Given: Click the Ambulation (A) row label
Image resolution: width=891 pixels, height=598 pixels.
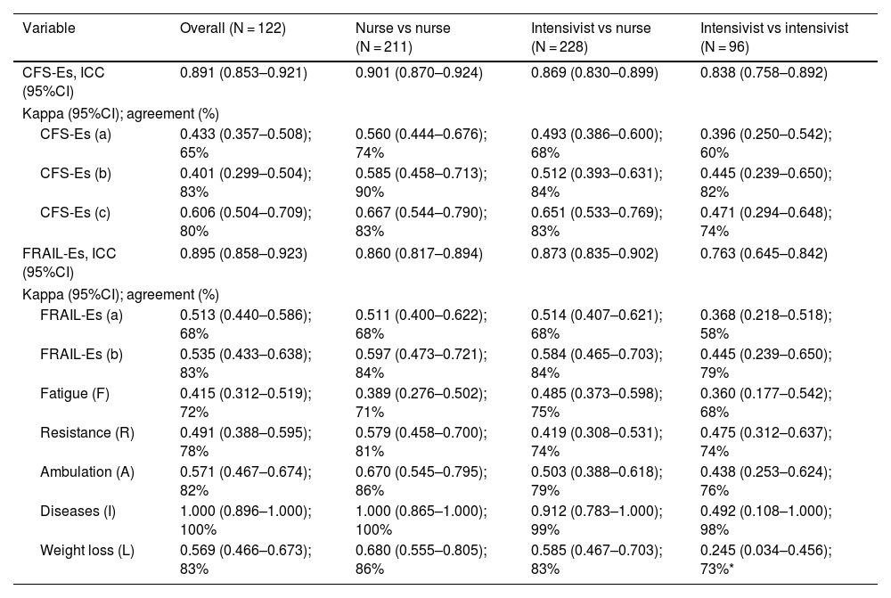Looking at the screenshot, I should click(86, 472).
